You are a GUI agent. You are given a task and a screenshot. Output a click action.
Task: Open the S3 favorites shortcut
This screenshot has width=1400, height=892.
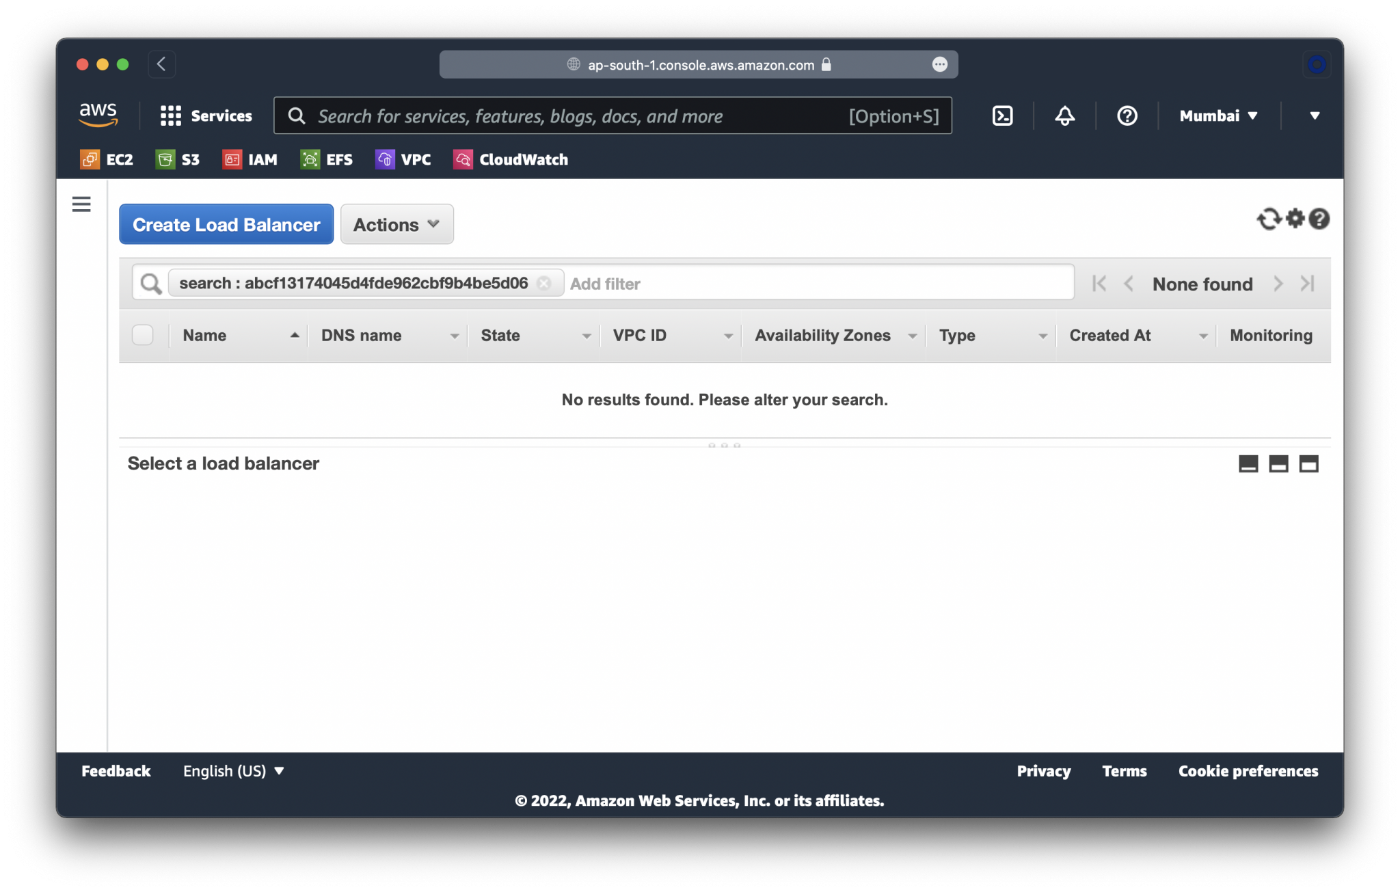tap(178, 159)
